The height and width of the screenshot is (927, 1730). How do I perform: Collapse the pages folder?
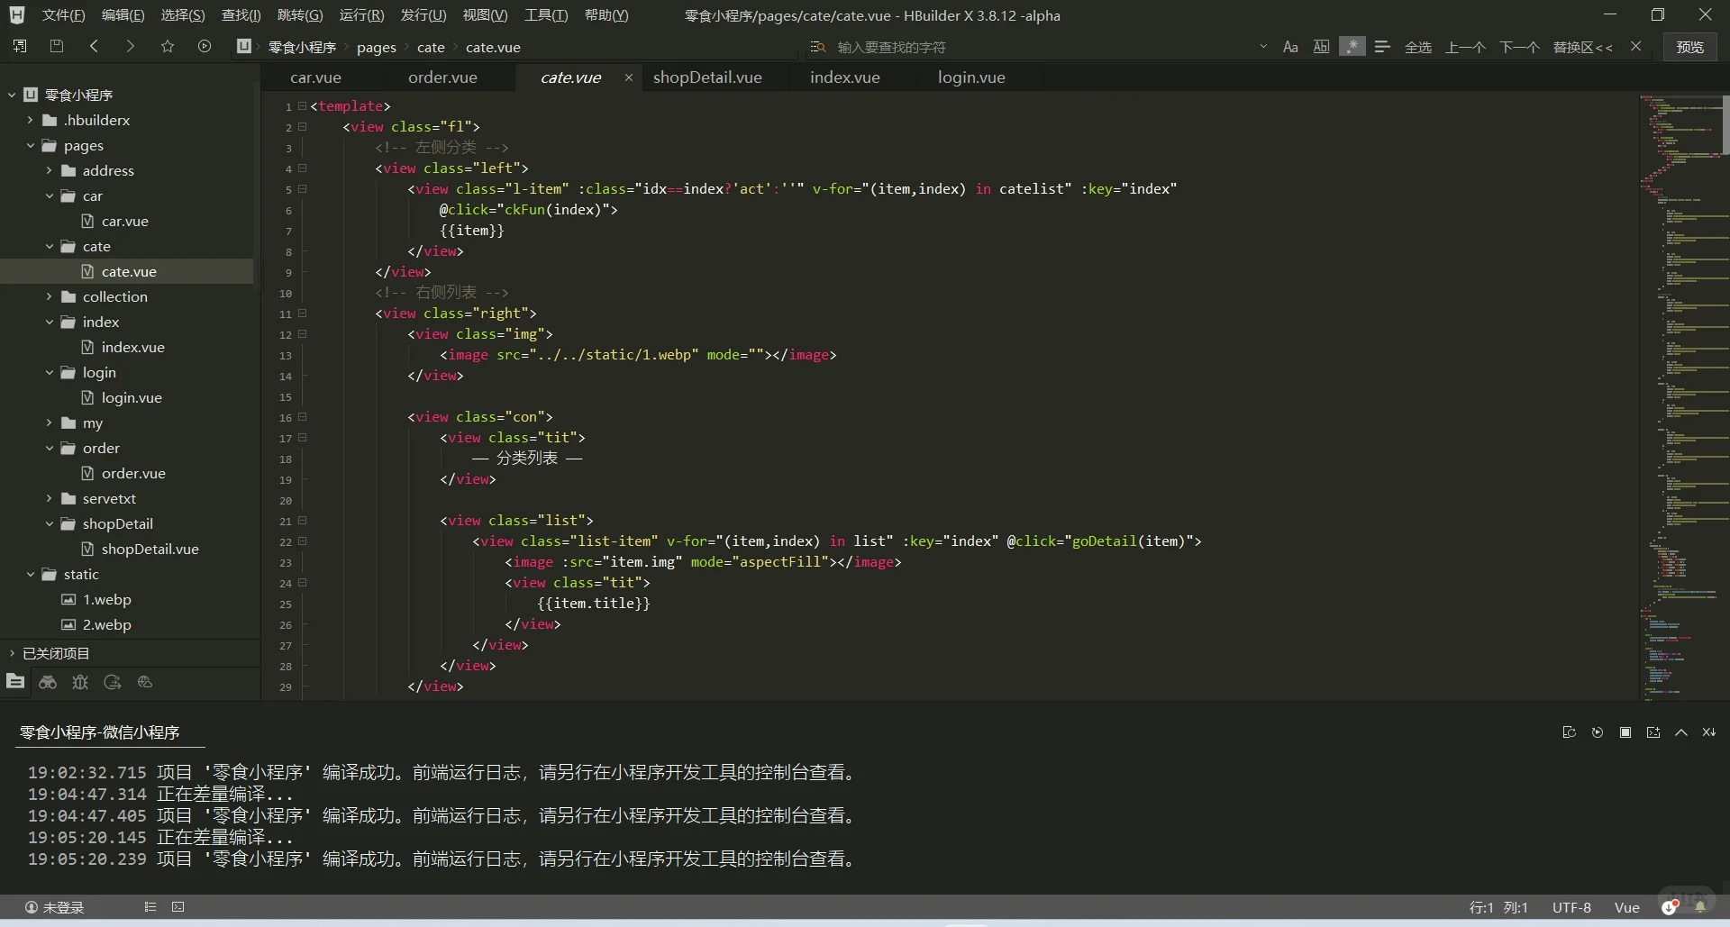[30, 145]
